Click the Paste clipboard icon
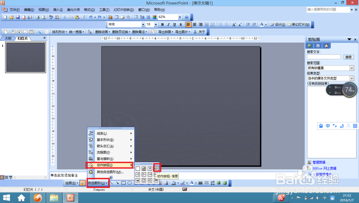This screenshot has height=203, width=359. 77,17
